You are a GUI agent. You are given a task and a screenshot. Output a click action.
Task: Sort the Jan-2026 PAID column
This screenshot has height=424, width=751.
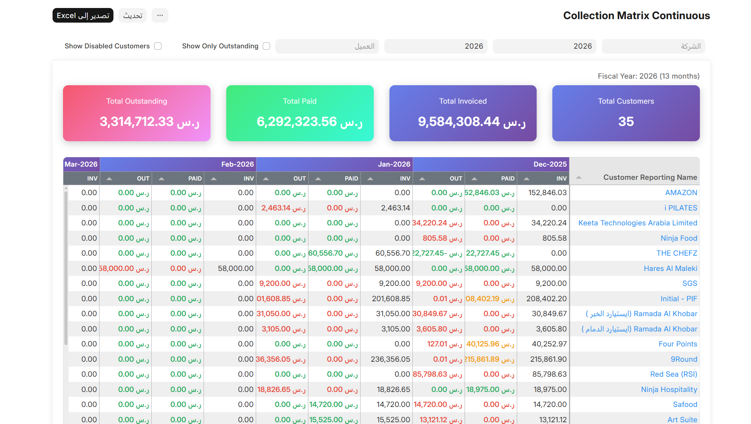coord(317,178)
